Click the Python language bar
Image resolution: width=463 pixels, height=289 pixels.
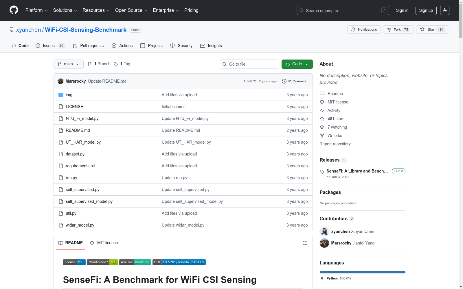click(x=363, y=272)
